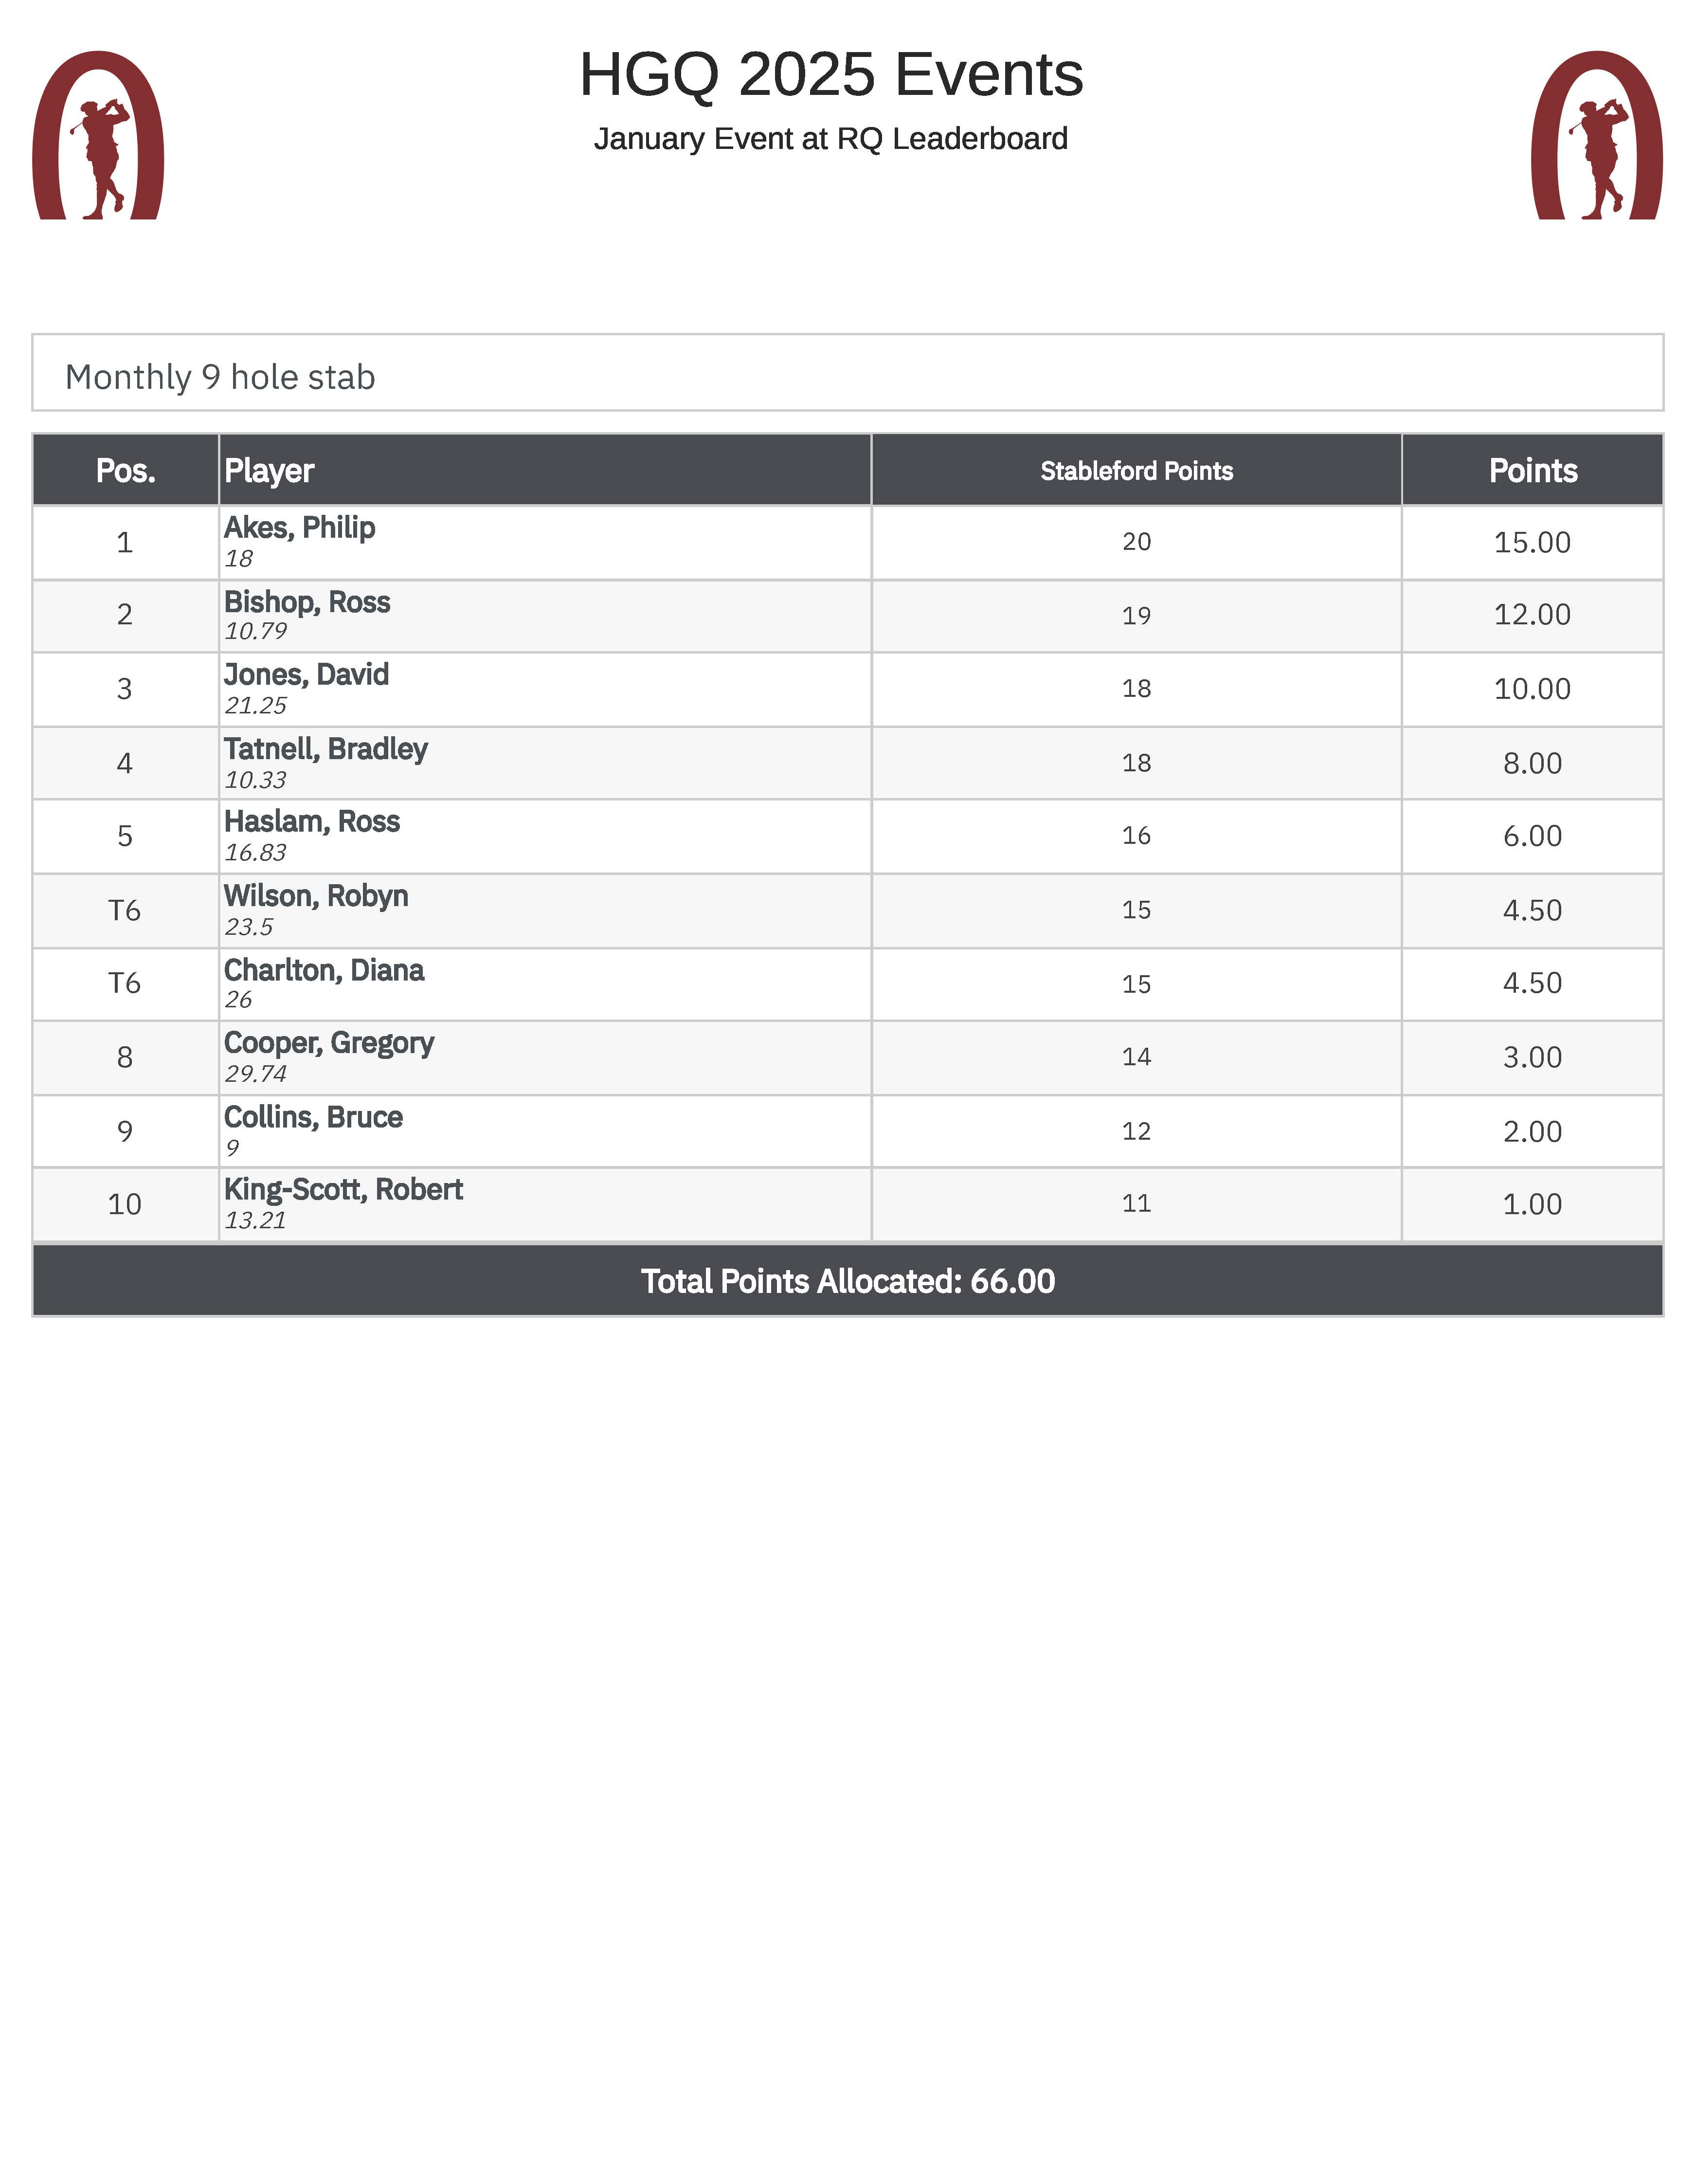This screenshot has height=2184, width=1696.
Task: Click the Monthly 9 hole stab heading
Action: pyautogui.click(x=220, y=377)
